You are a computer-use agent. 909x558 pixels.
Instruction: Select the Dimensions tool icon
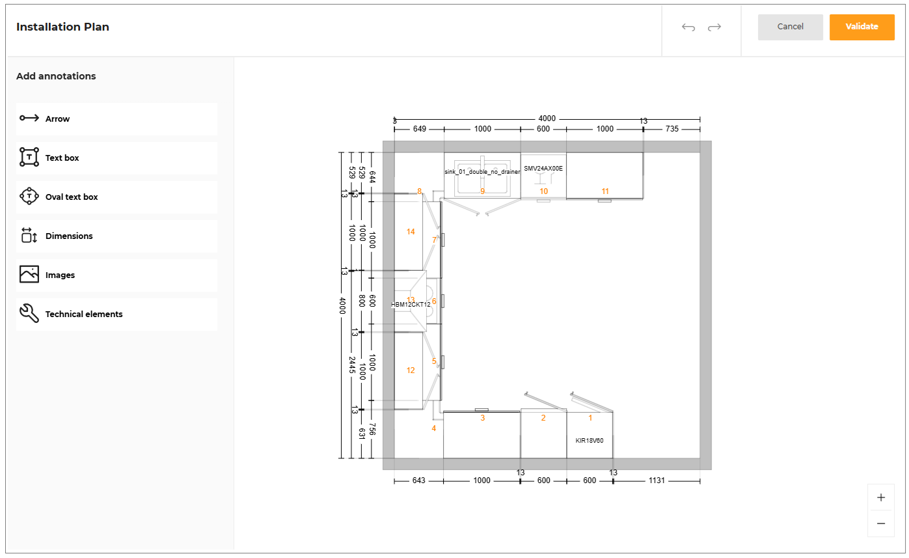click(29, 236)
